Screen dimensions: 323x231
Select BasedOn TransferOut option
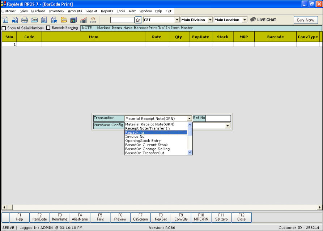pyautogui.click(x=156, y=153)
